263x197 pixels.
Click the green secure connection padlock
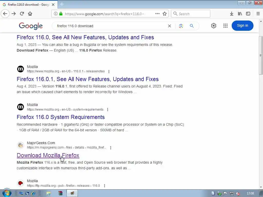[x=61, y=14]
